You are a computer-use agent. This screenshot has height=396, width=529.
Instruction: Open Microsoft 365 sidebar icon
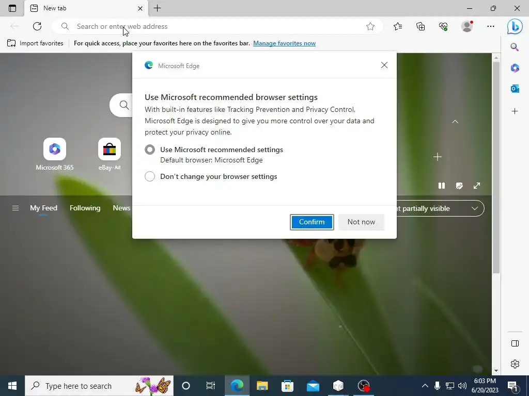click(x=515, y=68)
